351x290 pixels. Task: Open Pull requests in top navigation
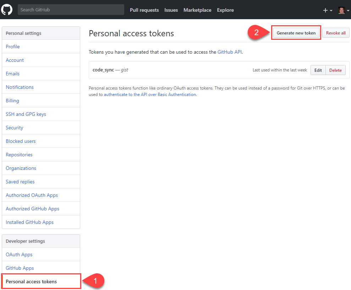pos(144,10)
